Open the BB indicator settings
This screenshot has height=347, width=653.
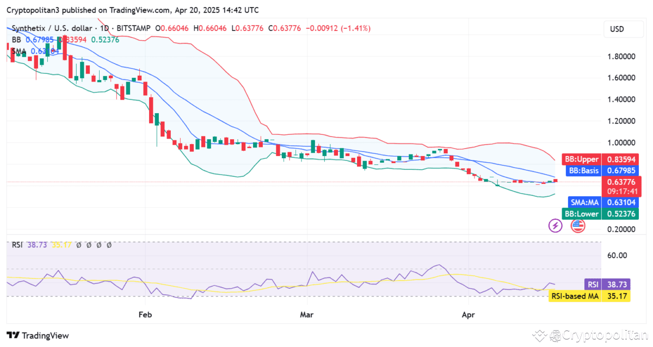[x=16, y=40]
